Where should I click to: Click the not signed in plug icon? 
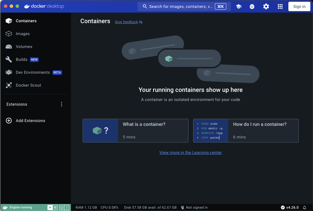(x=183, y=207)
